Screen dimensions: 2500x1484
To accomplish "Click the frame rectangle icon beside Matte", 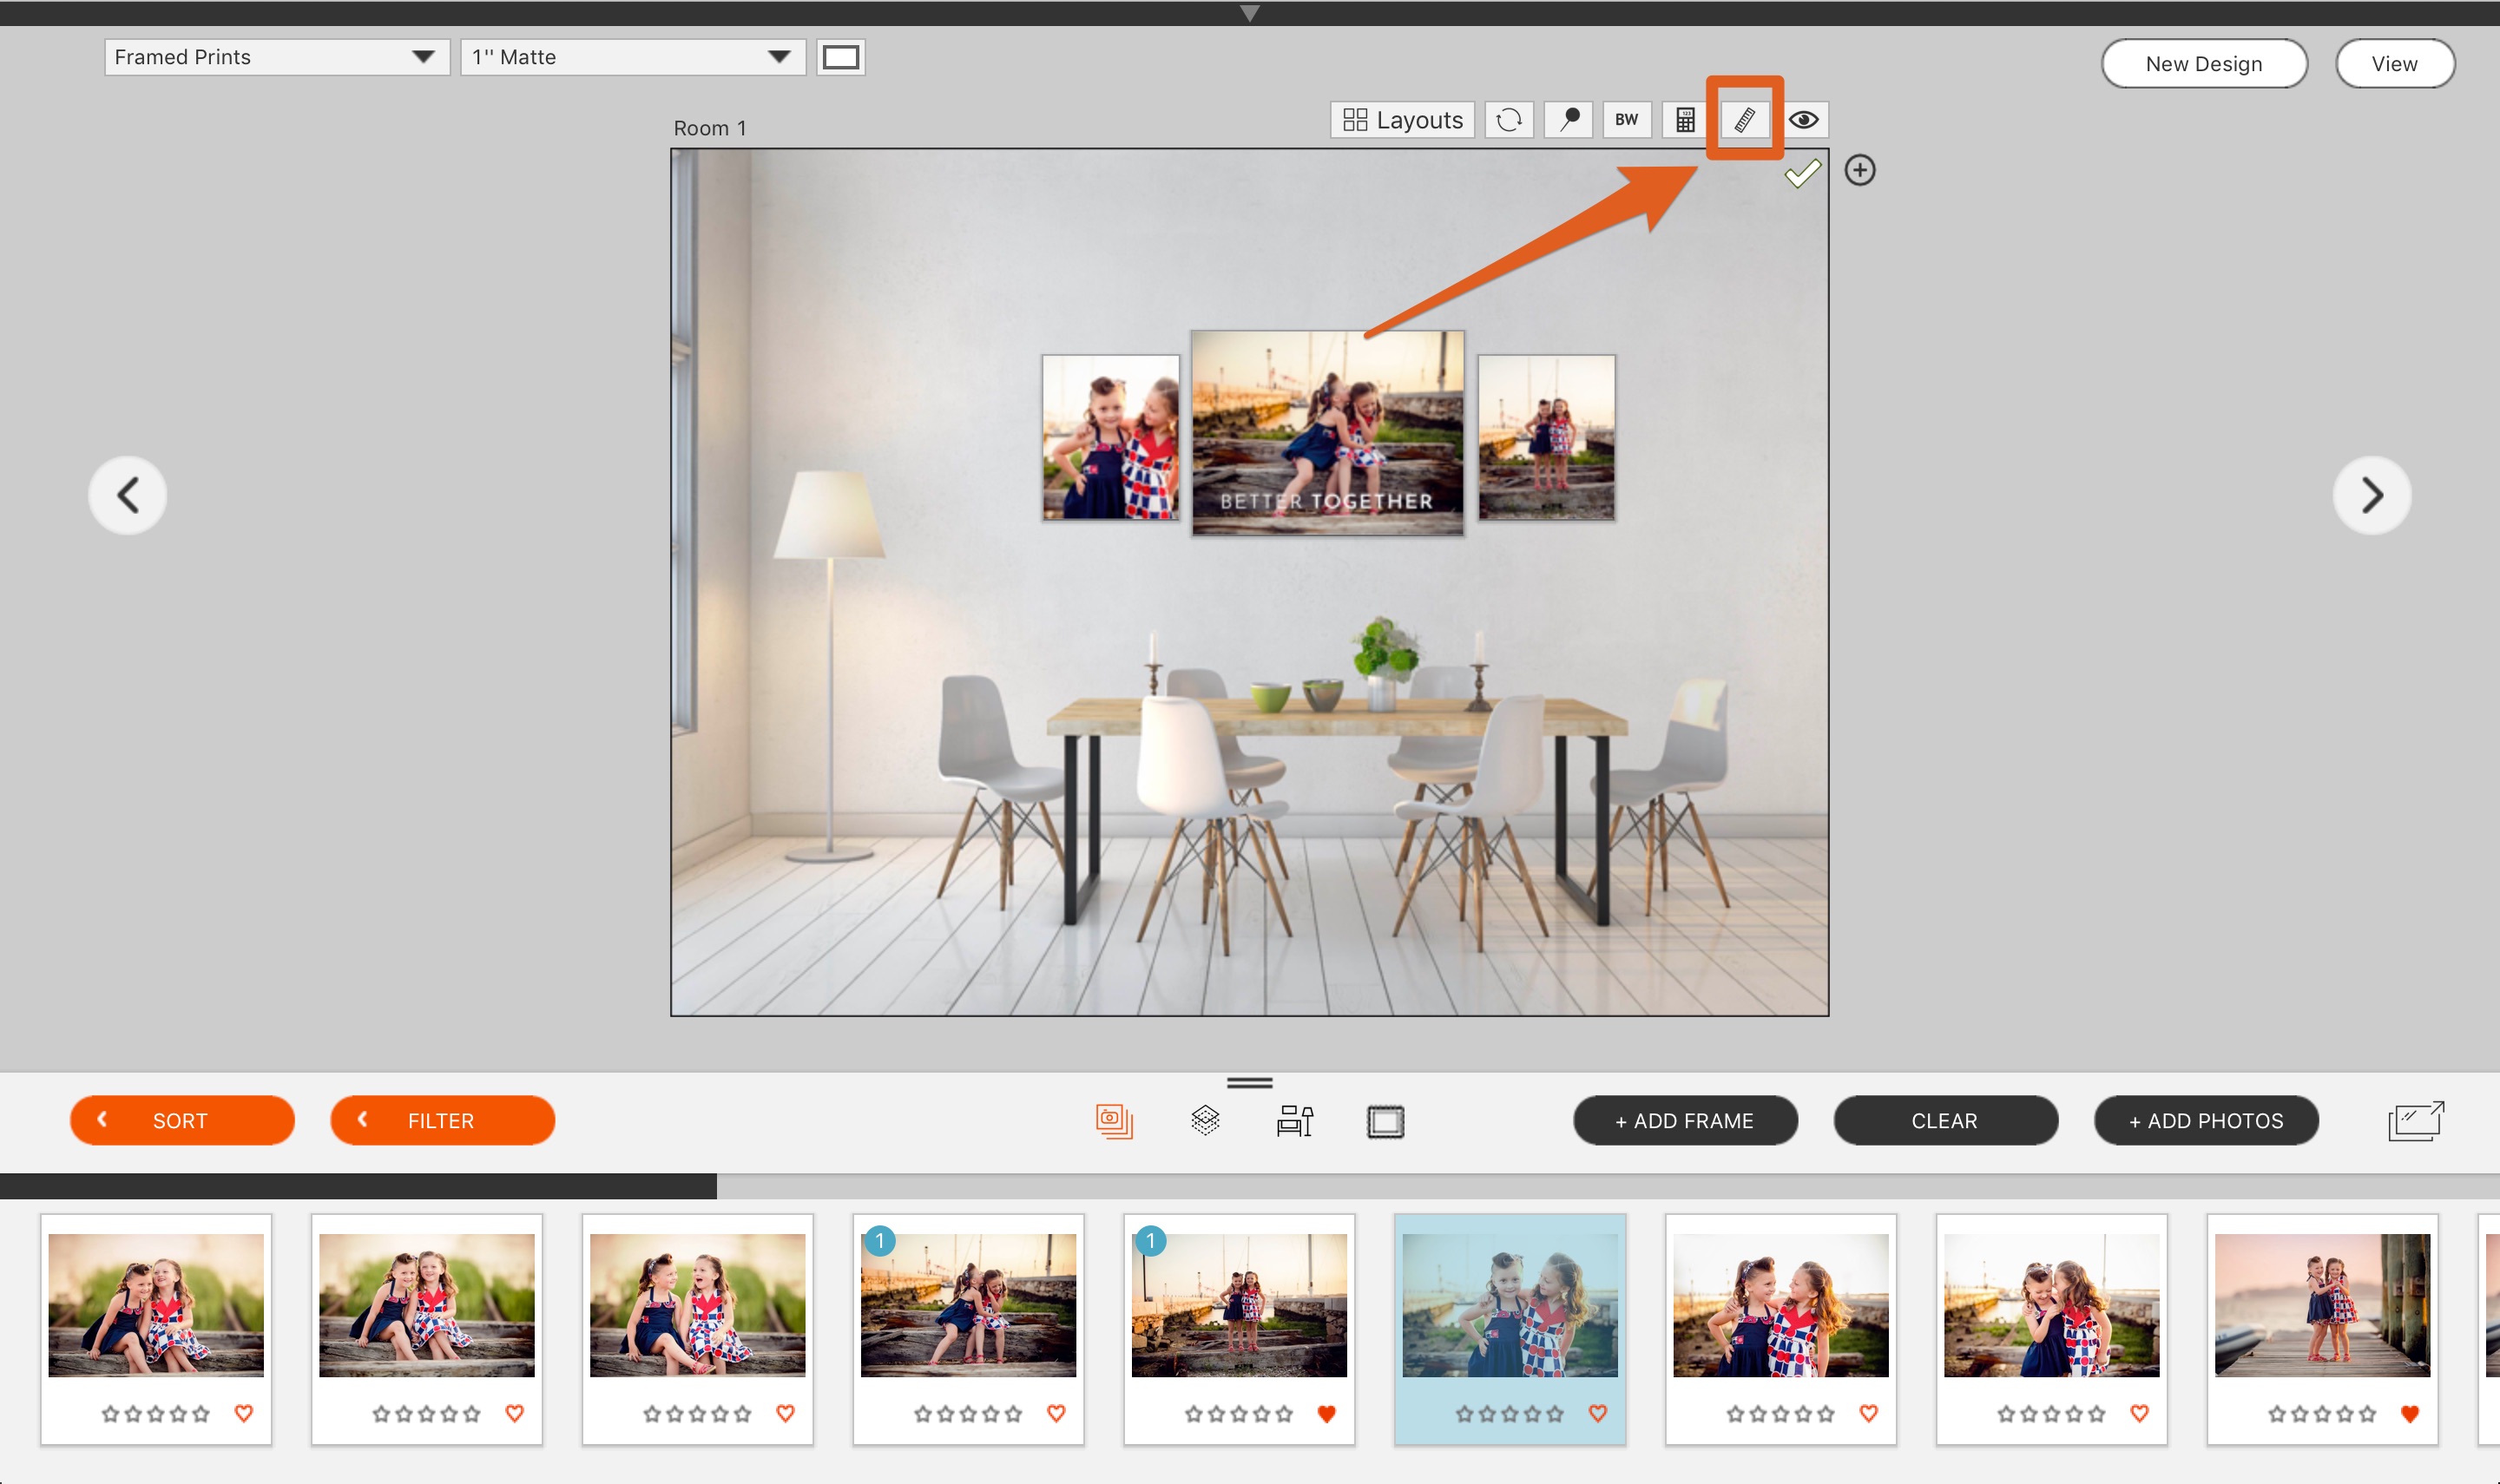I will tap(841, 57).
